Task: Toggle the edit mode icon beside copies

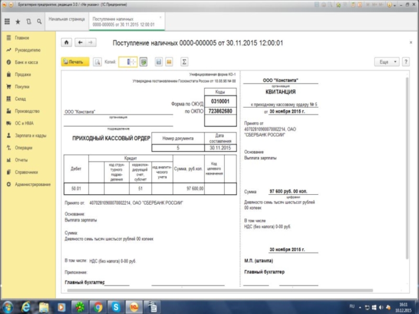Action: tap(144, 62)
